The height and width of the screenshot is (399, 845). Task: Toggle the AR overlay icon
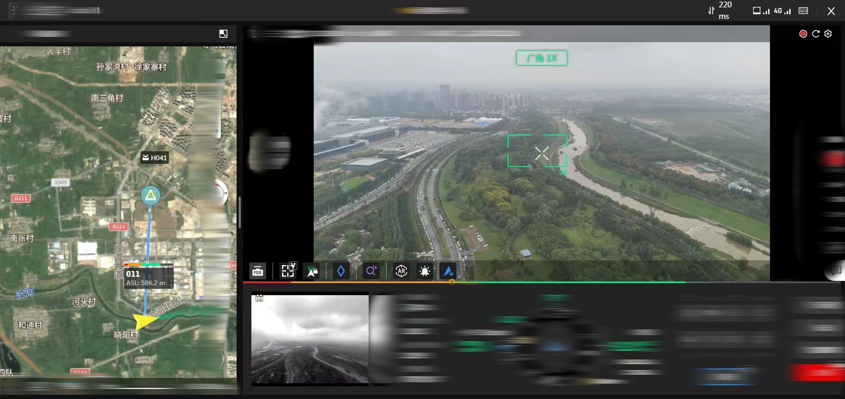tap(401, 271)
